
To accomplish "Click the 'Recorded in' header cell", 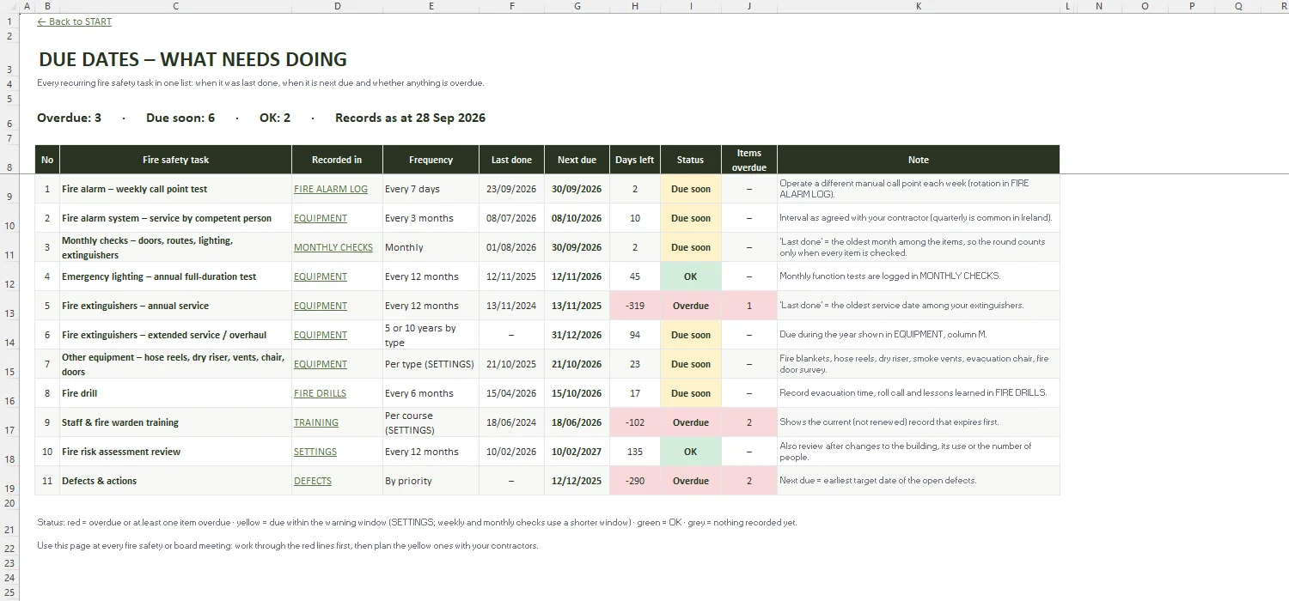I will [337, 160].
